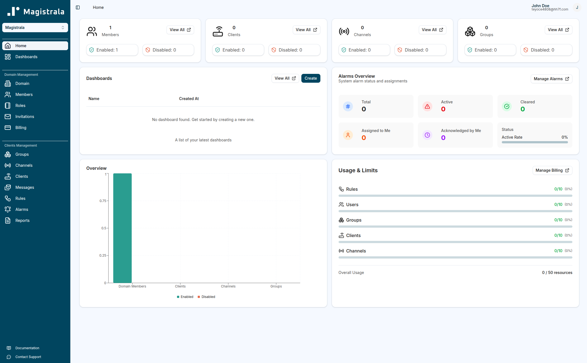Click the Dashboards sidebar icon
This screenshot has height=363, width=587.
[8, 57]
